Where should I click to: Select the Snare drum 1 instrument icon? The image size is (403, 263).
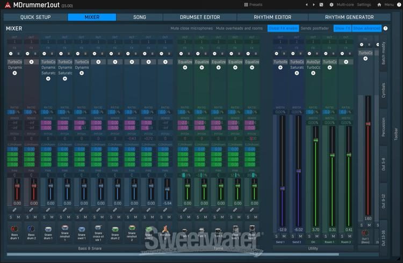point(48,228)
